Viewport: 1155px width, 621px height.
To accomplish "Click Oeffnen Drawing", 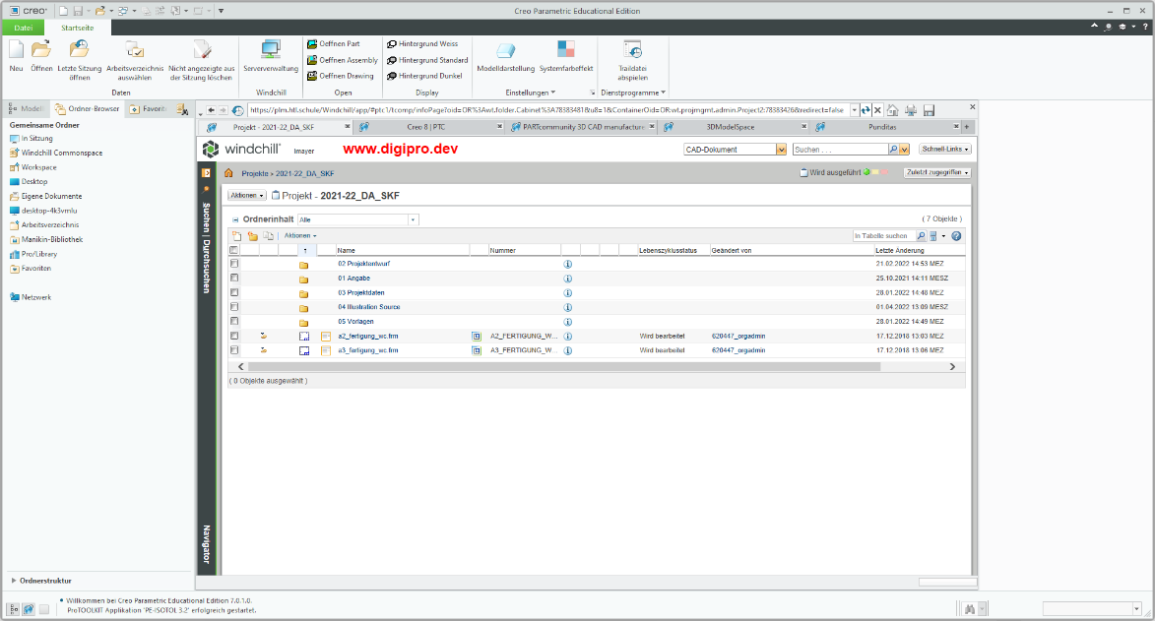I will 341,76.
